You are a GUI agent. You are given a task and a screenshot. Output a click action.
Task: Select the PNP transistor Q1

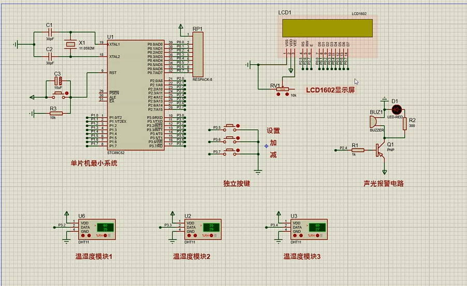(382, 151)
